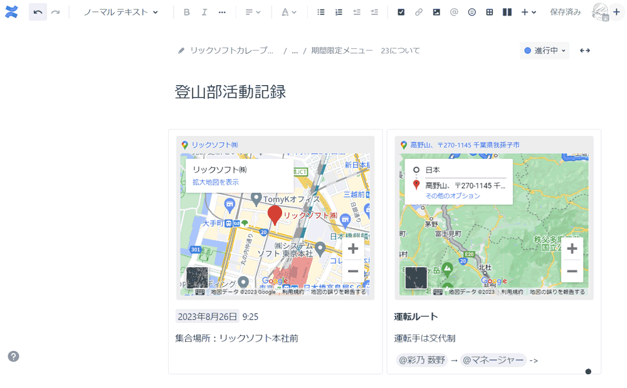Click the TomyKオフィス map marker

(256, 198)
